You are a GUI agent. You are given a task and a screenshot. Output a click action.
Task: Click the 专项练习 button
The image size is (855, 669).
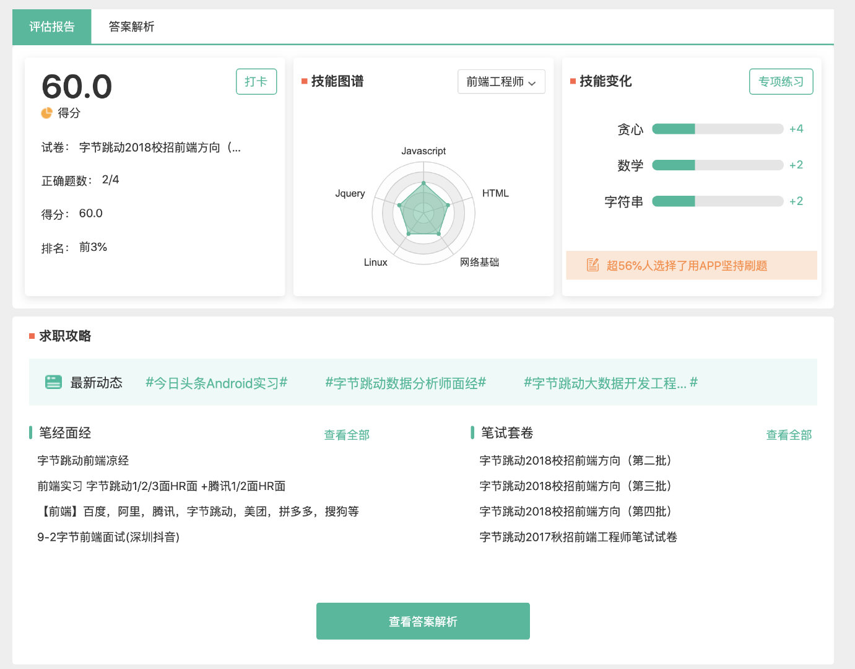[781, 82]
